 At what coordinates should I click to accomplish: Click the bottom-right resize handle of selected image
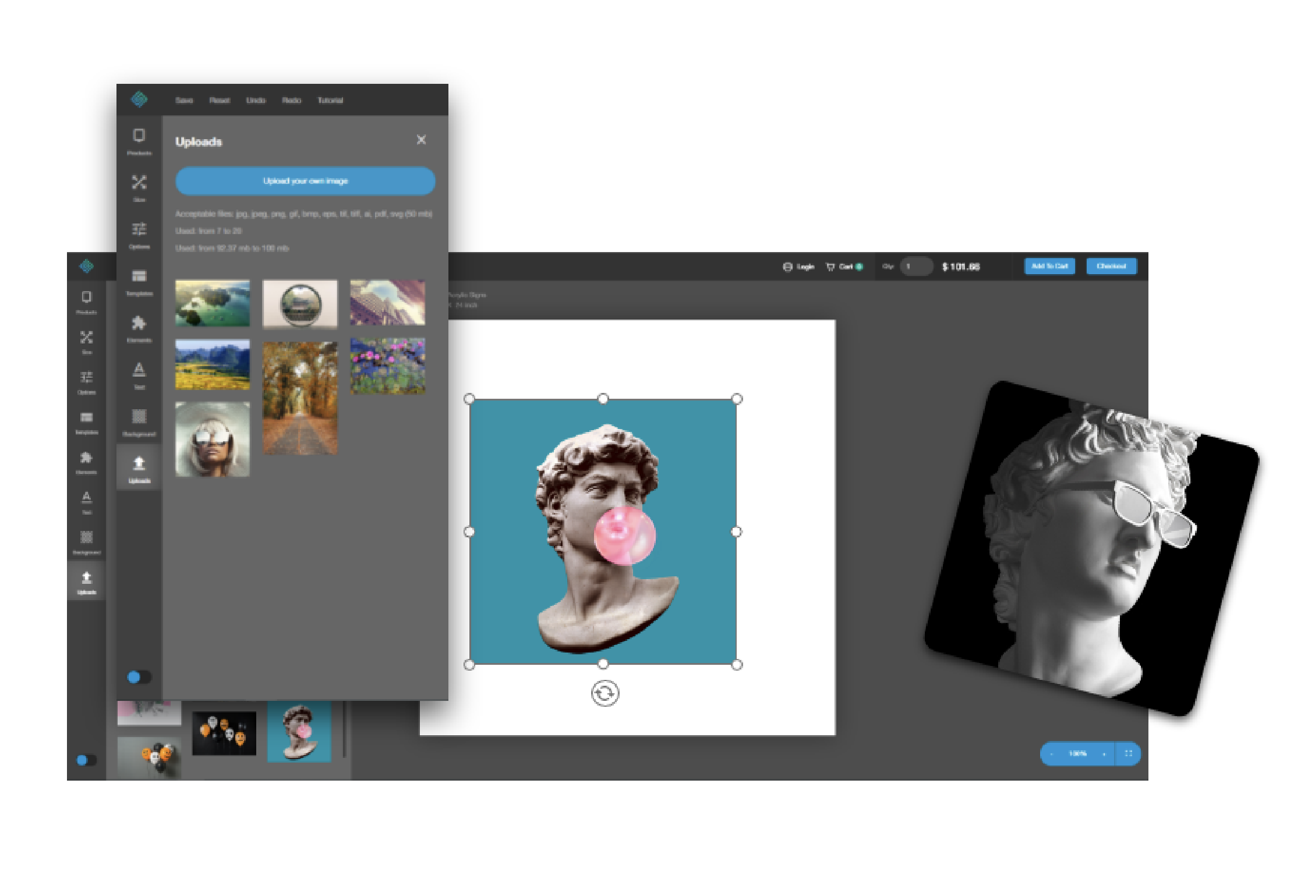(x=737, y=664)
